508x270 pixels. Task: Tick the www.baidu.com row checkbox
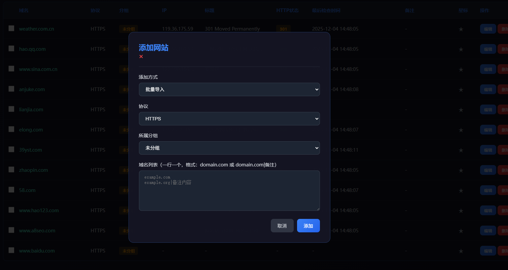click(x=11, y=250)
